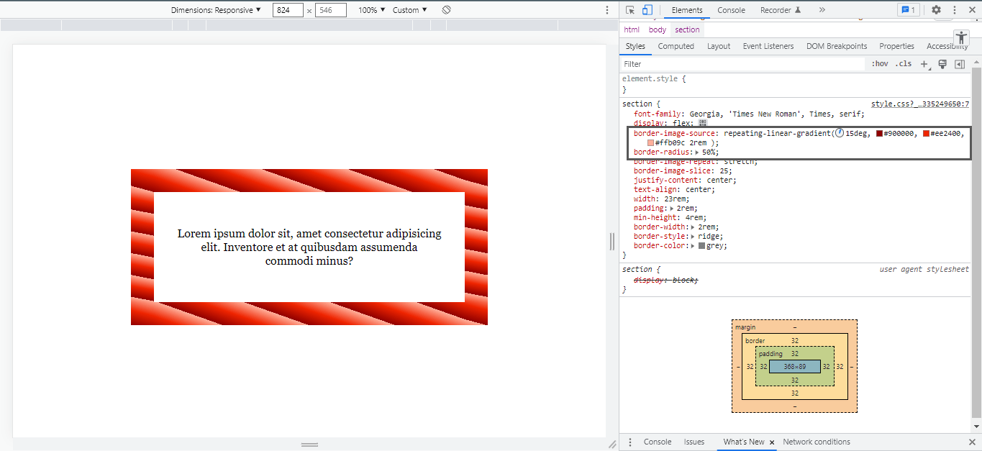Viewport: 982px width, 451px height.
Task: Select the Layout subtab
Action: 719,46
